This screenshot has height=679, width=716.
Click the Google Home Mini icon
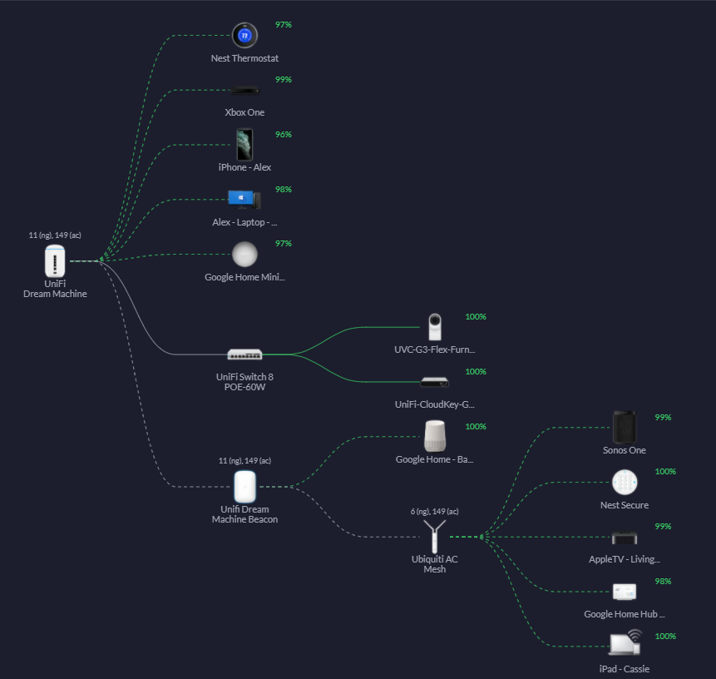pos(244,254)
